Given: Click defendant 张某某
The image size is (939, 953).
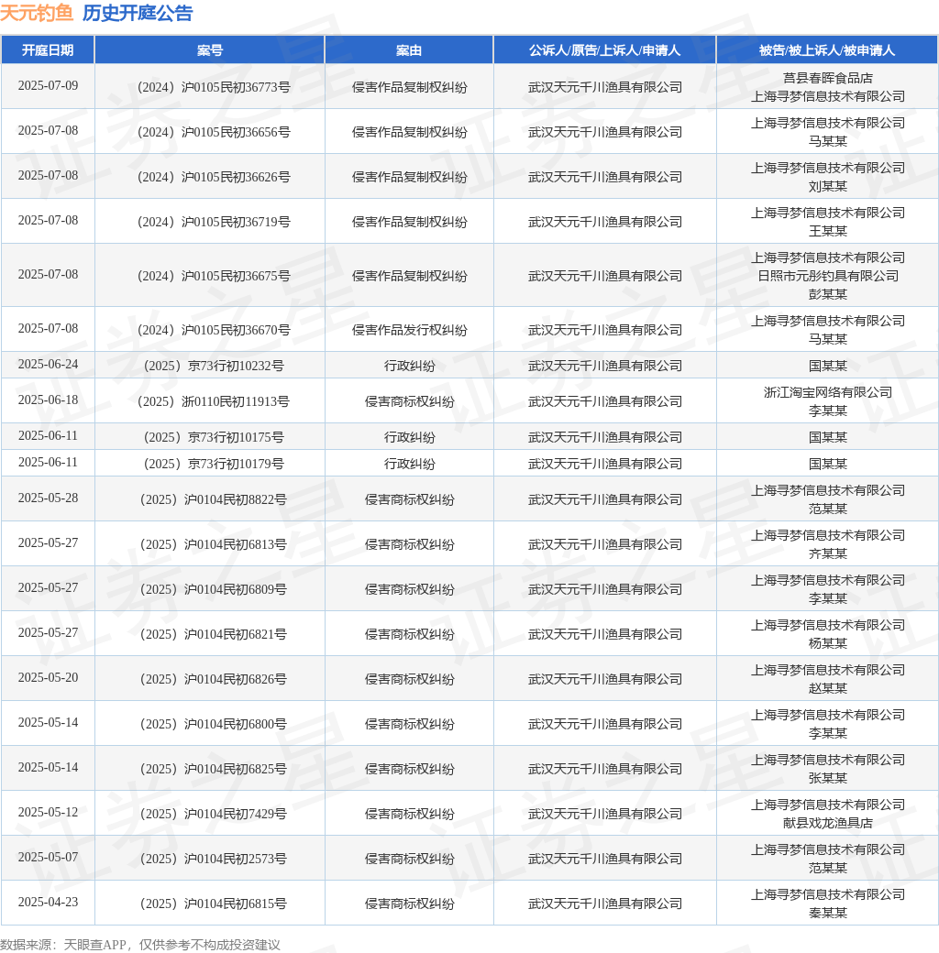Looking at the screenshot, I should tap(828, 779).
